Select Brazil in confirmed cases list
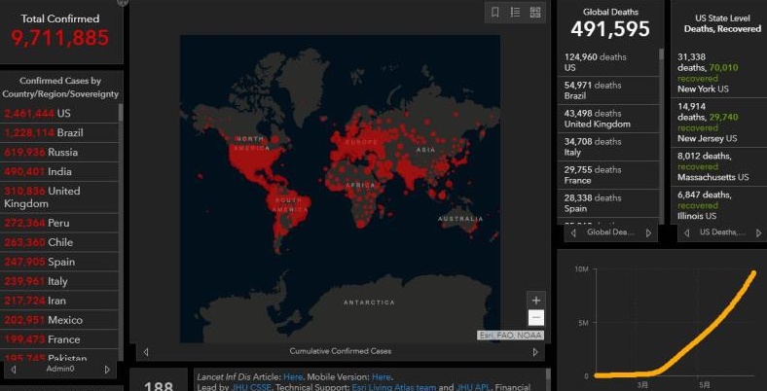This screenshot has width=767, height=391. (59, 132)
